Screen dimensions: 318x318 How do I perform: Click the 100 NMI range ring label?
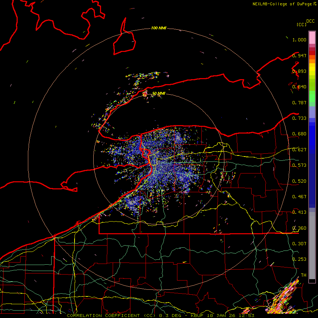click(x=159, y=28)
